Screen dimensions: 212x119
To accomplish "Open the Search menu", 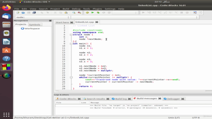I will click(x=43, y=9).
